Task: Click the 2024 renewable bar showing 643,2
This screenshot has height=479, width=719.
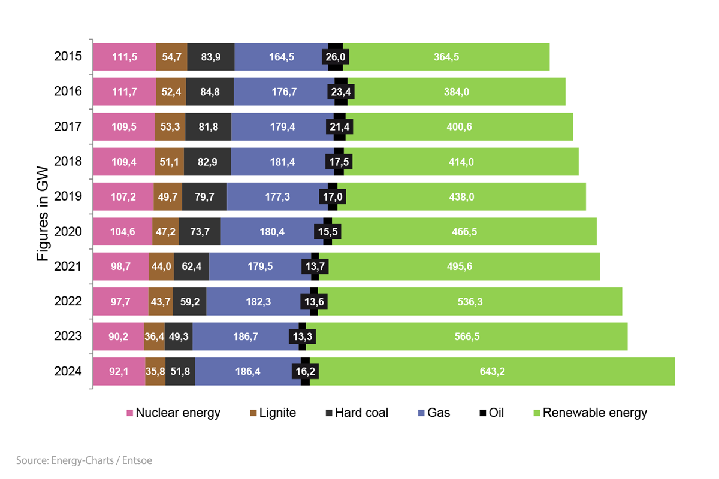Action: [492, 372]
